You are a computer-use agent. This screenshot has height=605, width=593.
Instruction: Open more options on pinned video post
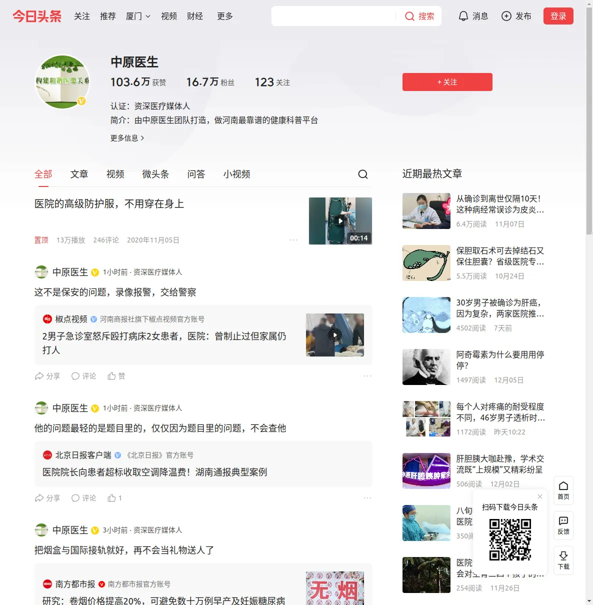tap(293, 240)
